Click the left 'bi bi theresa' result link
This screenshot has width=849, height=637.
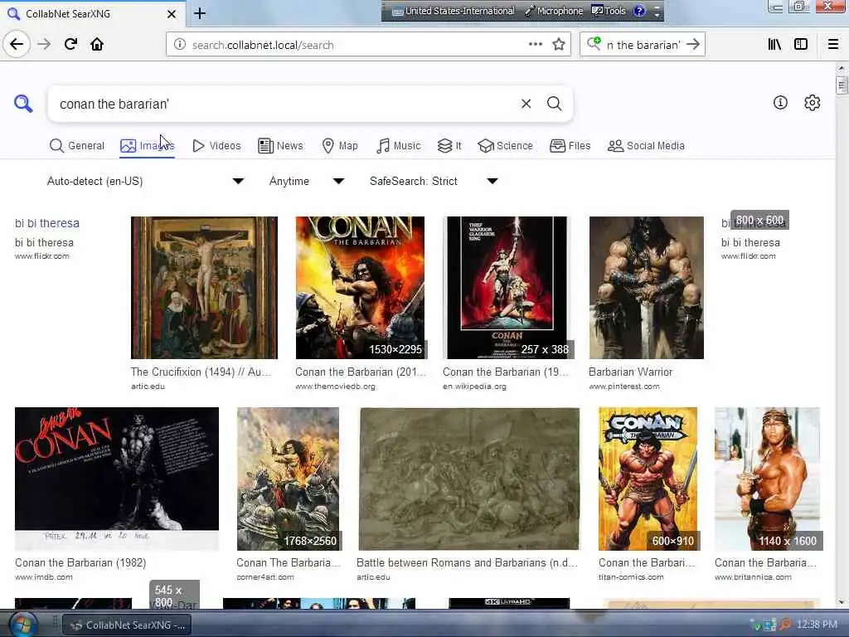47,223
